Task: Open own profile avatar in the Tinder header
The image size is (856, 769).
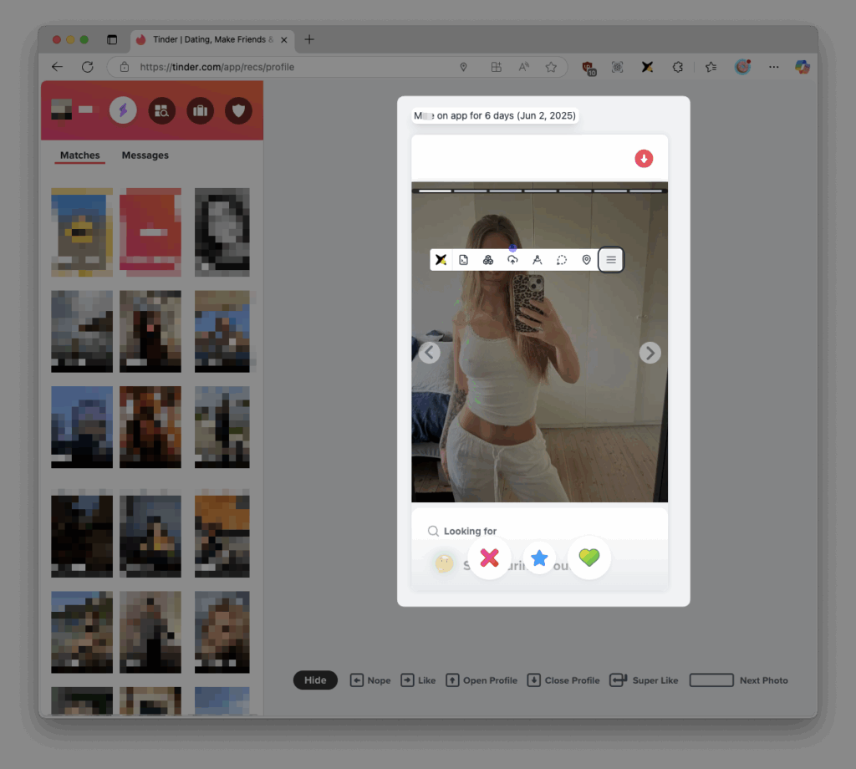Action: point(61,109)
